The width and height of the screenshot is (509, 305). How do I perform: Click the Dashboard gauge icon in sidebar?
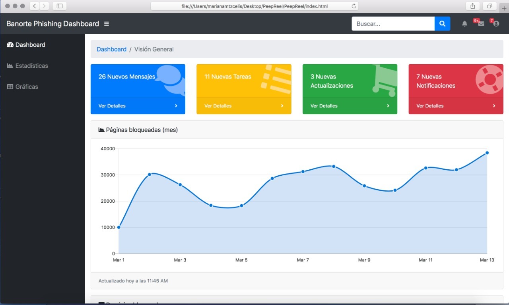click(10, 45)
